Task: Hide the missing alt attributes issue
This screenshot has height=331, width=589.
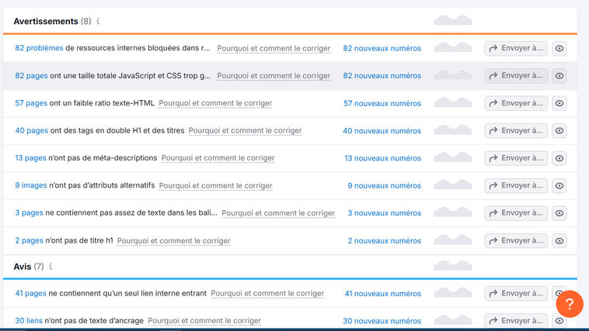Action: coord(559,186)
